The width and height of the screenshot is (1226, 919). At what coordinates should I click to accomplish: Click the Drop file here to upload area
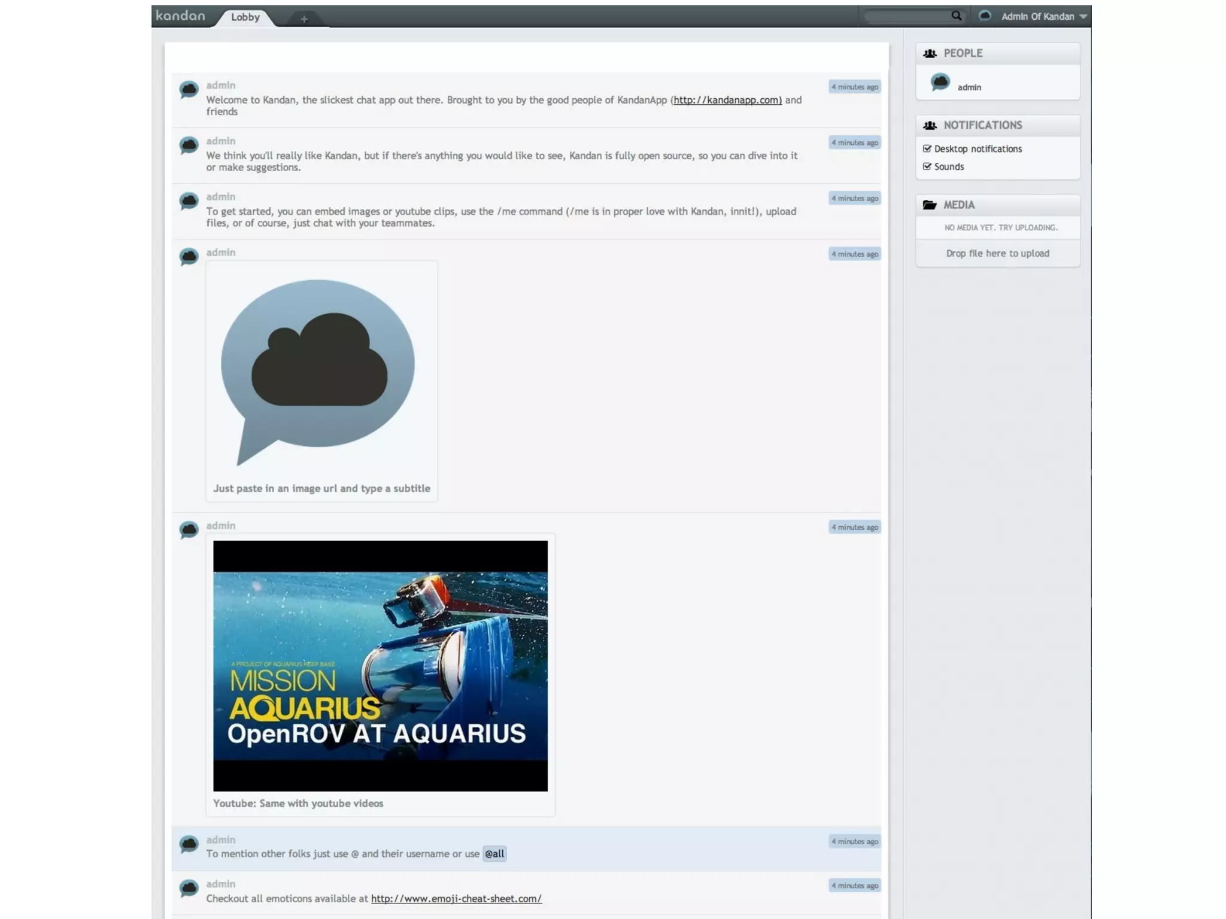(997, 253)
